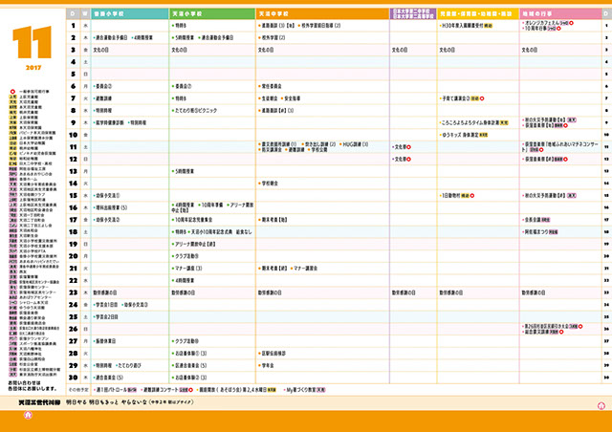Image resolution: width=612 pixels, height=432 pixels.
Task: Click ゆうキッズ 身体測定 on the 10th
Action: (x=459, y=135)
